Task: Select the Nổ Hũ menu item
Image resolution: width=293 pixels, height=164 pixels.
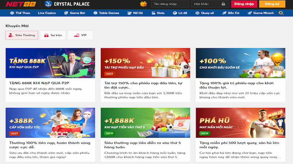Action: (x=135, y=13)
